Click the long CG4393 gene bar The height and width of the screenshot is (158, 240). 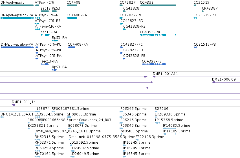[x=158, y=5]
